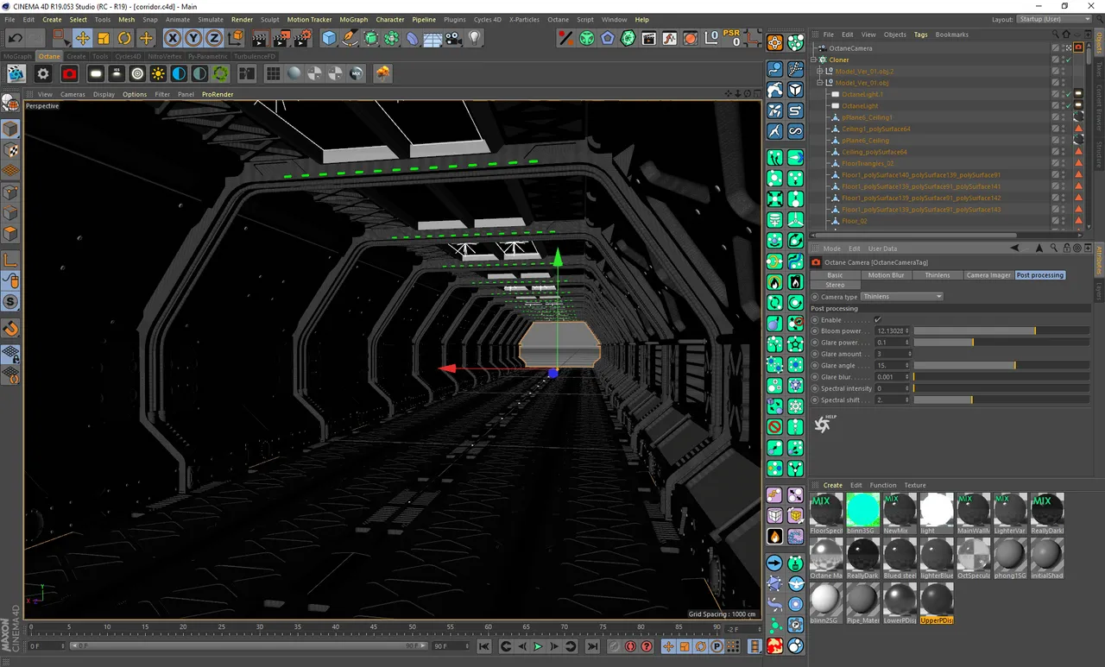The height and width of the screenshot is (667, 1105).
Task: Open the Motion Blur tab
Action: point(886,275)
